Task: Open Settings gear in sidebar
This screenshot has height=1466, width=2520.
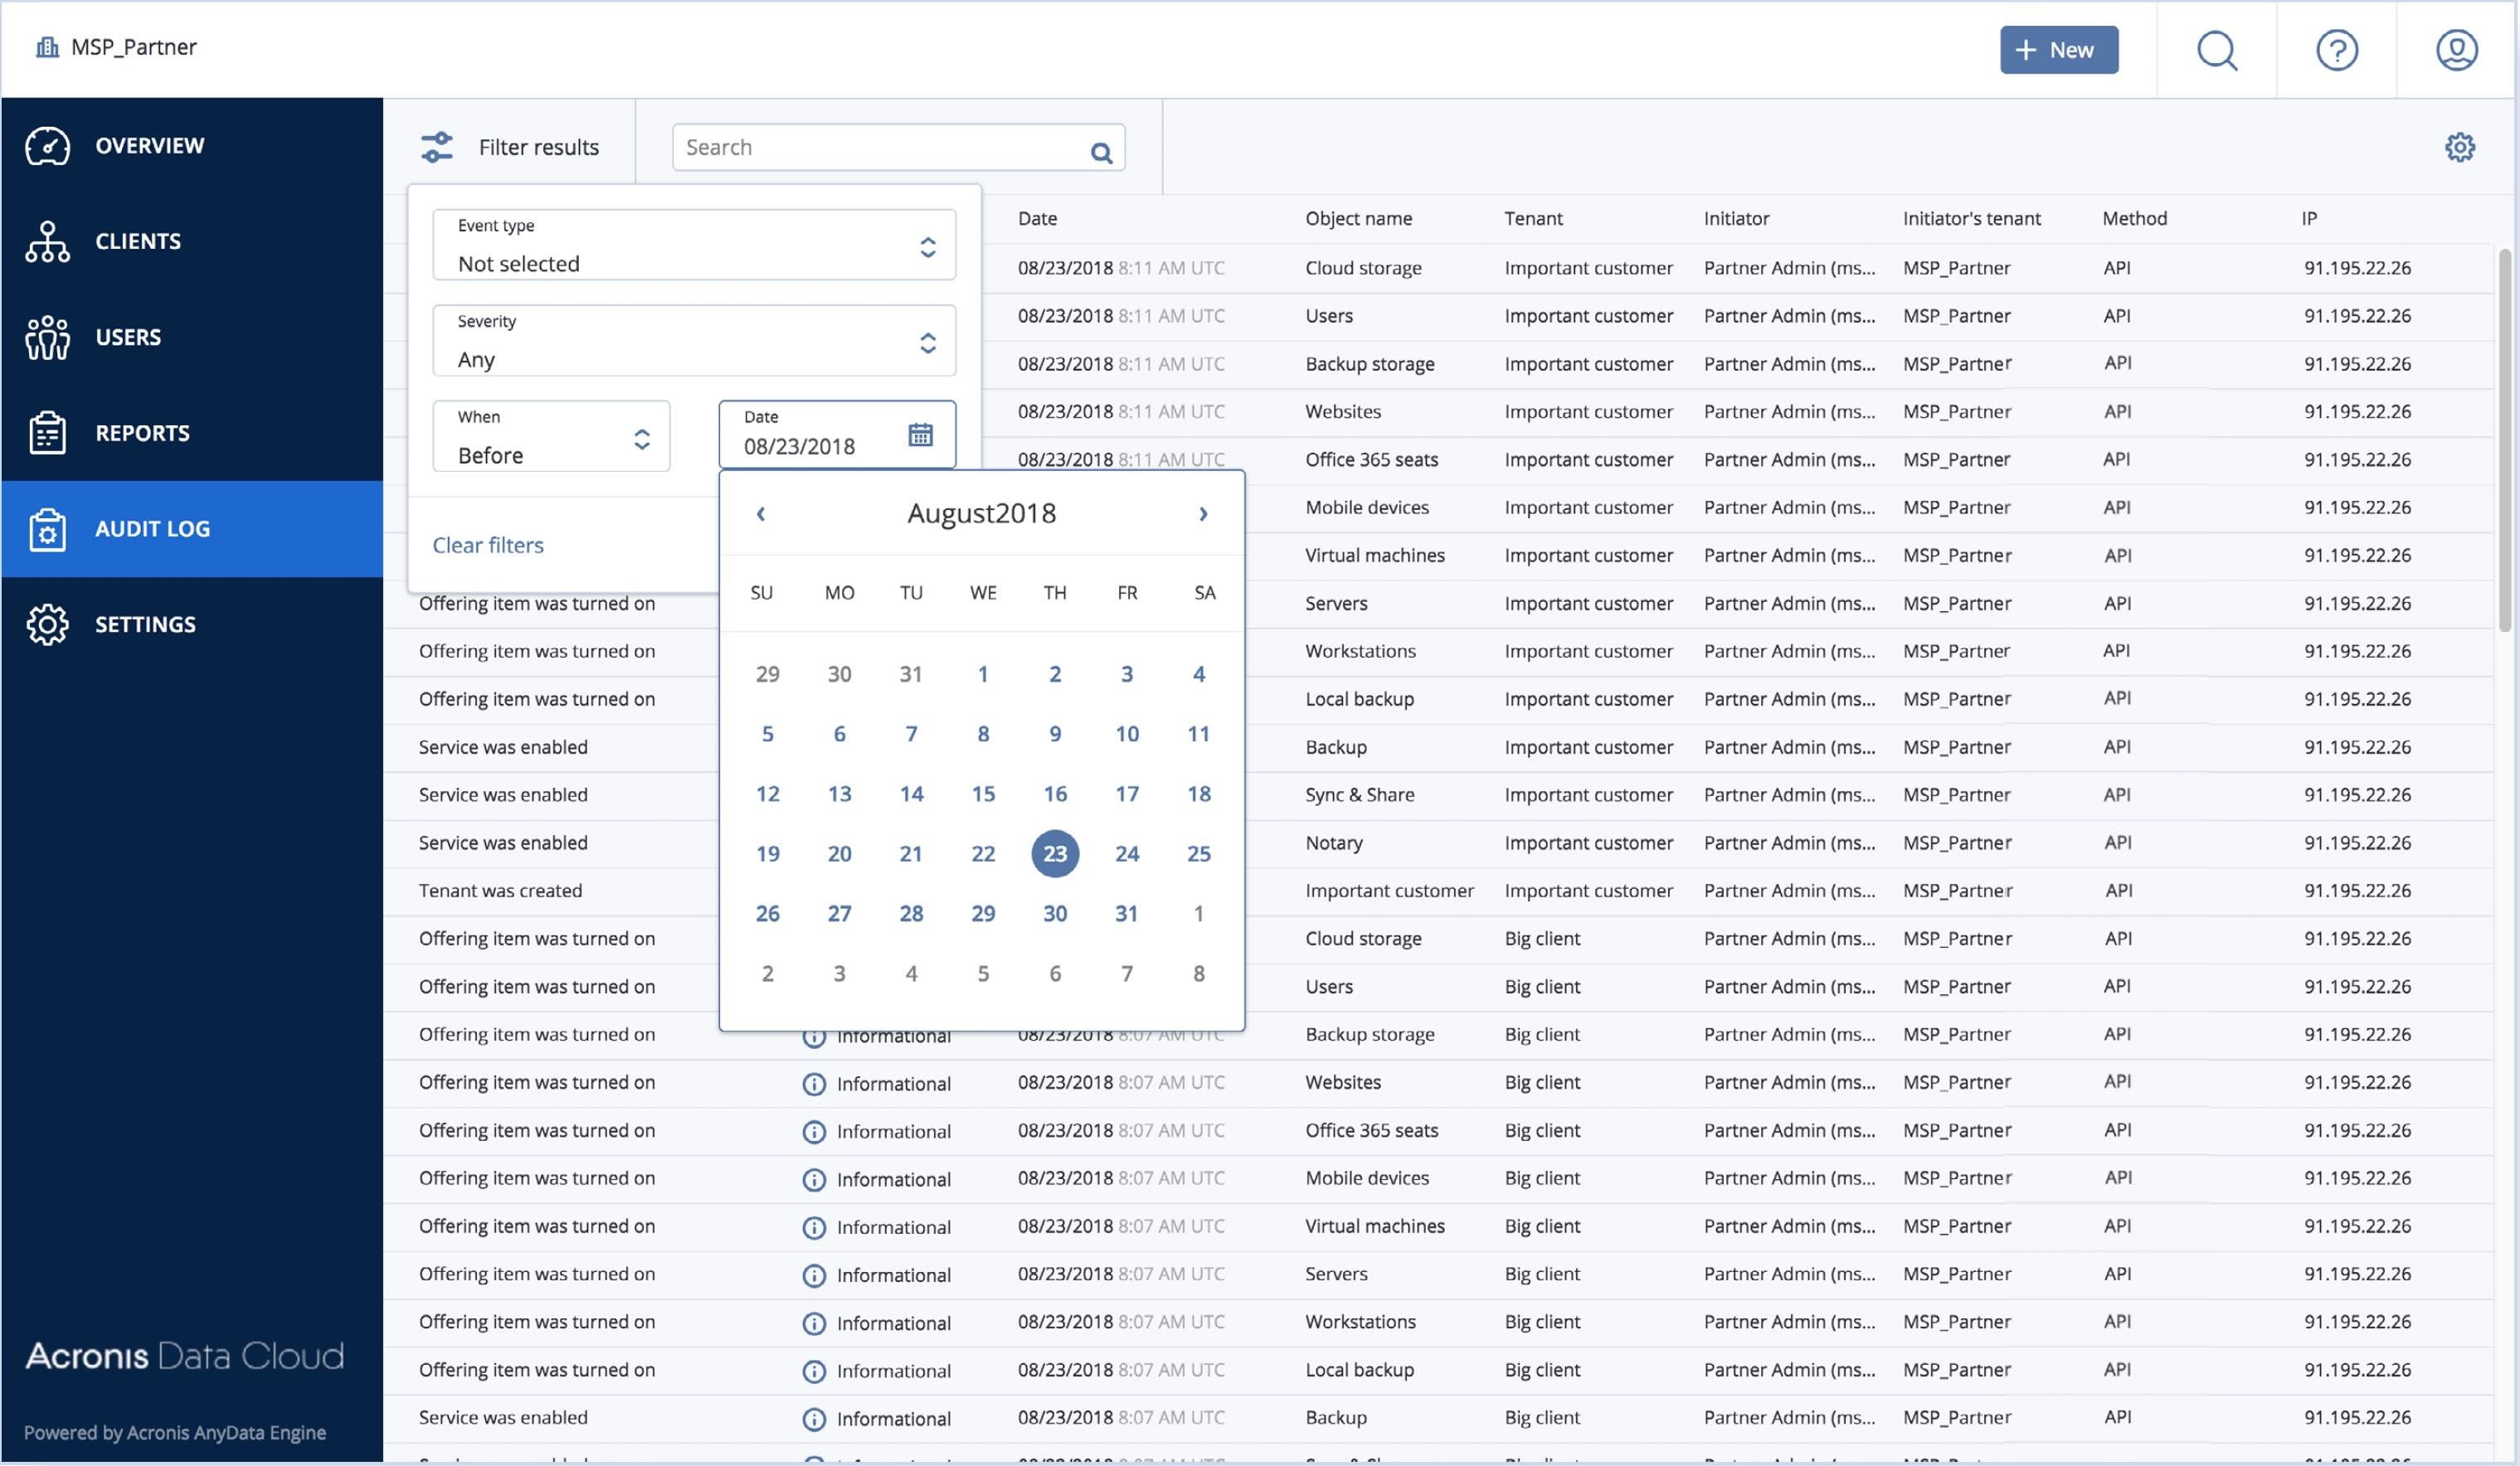Action: (x=47, y=624)
